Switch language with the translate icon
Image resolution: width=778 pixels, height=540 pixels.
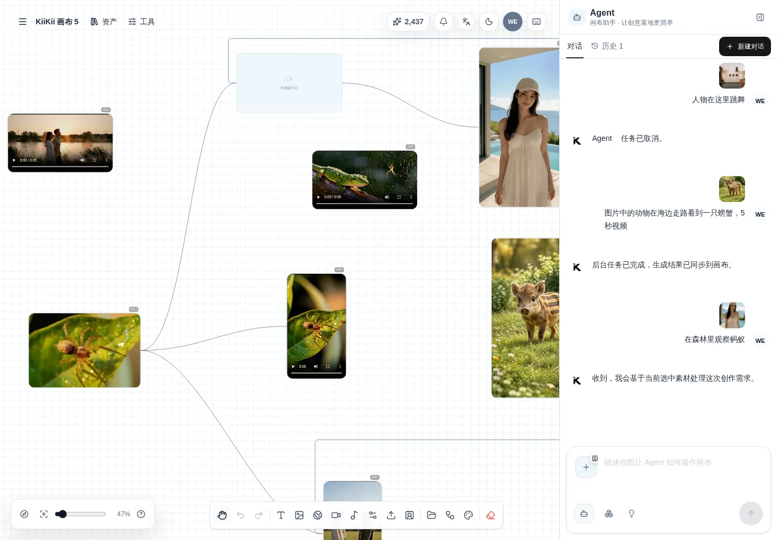(x=466, y=22)
